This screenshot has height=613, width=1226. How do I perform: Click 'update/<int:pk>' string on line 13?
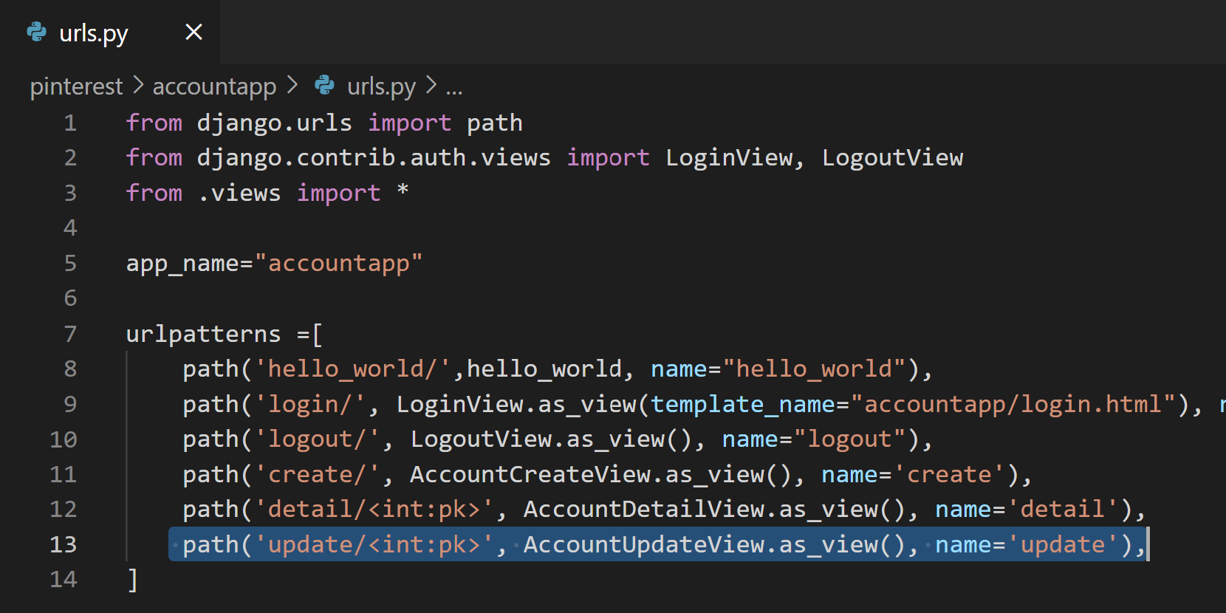point(374,544)
